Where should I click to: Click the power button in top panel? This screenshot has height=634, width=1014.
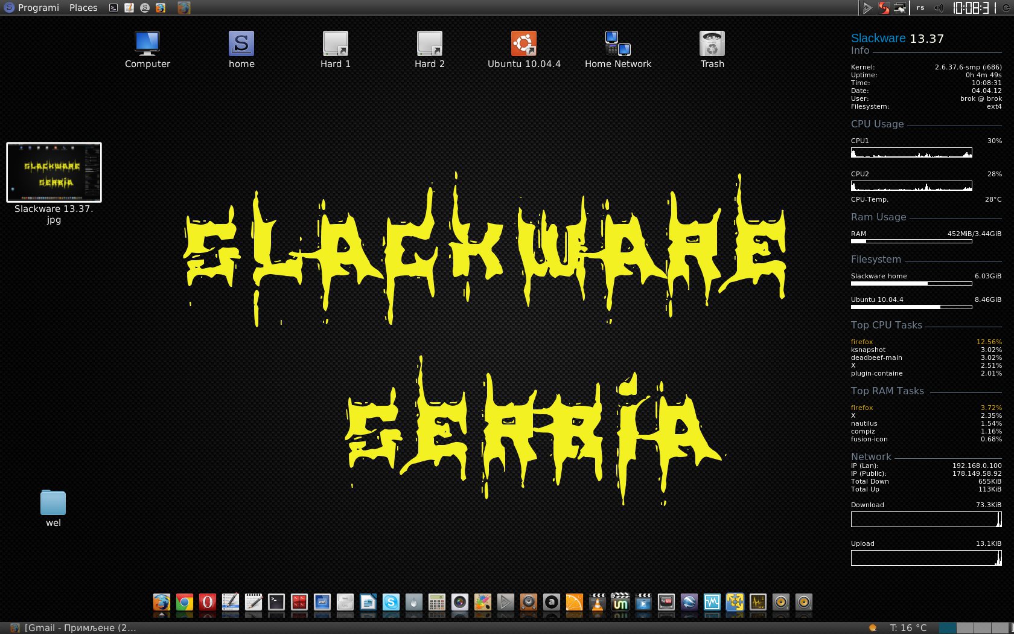(1006, 8)
